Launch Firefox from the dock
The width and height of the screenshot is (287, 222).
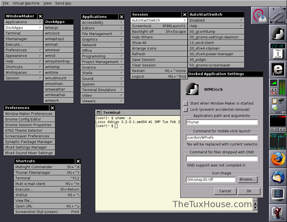pos(278,159)
